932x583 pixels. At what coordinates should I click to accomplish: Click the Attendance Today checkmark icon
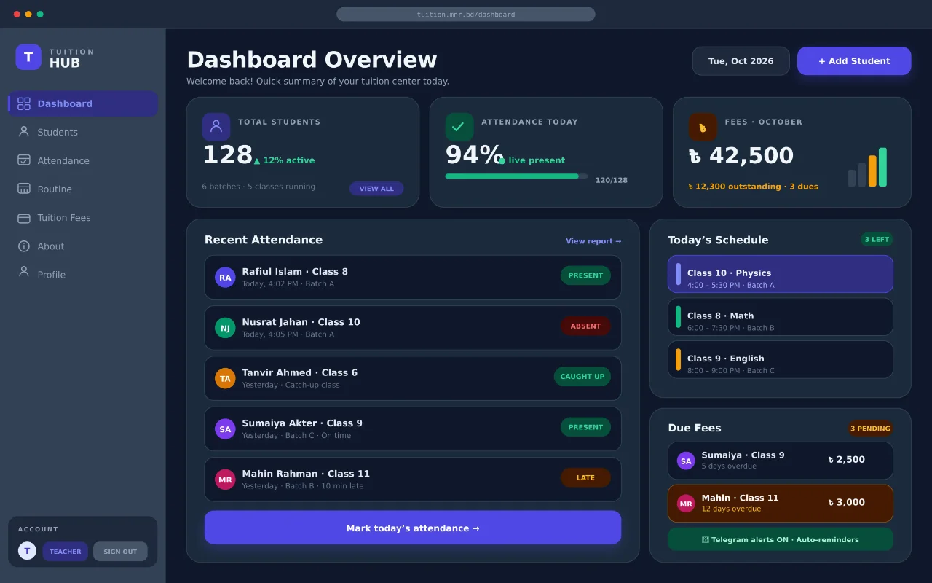pos(459,127)
